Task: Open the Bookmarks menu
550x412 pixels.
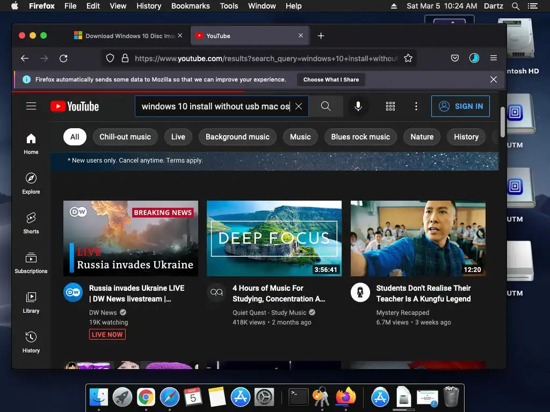Action: pyautogui.click(x=191, y=6)
